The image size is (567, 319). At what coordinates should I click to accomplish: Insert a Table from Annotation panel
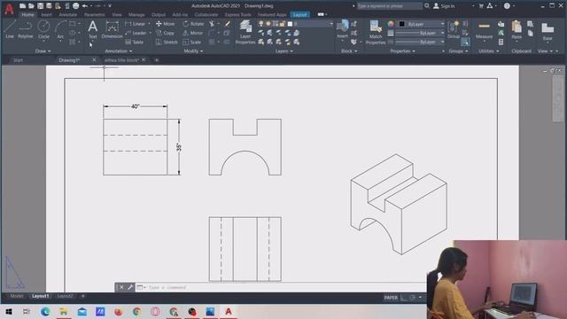(134, 42)
